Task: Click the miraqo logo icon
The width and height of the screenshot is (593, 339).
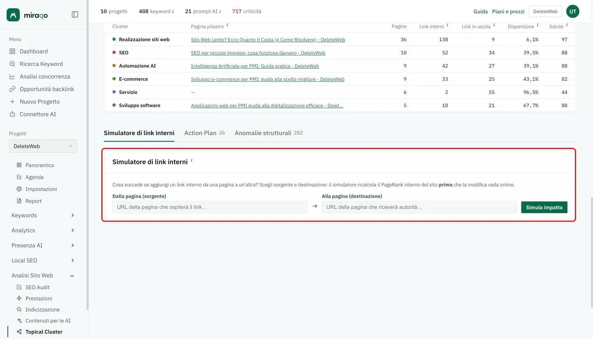Action: pos(13,15)
